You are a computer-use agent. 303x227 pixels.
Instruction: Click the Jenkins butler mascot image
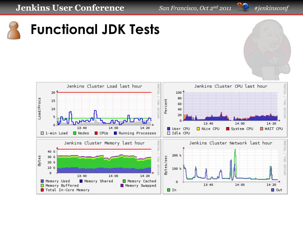pyautogui.click(x=267, y=50)
